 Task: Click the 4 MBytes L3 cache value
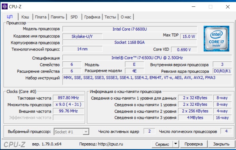(x=195, y=117)
